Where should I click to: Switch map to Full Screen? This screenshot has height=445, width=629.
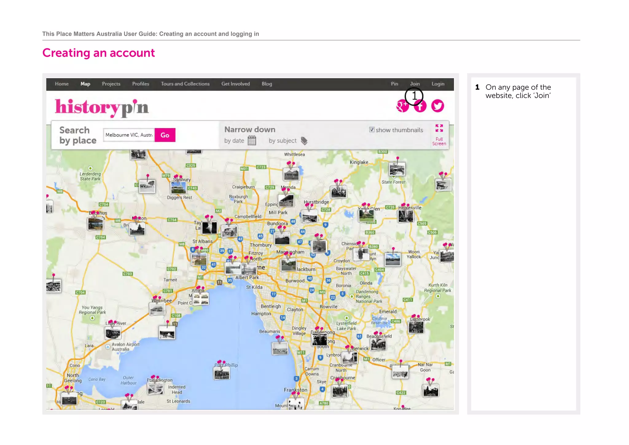point(439,135)
